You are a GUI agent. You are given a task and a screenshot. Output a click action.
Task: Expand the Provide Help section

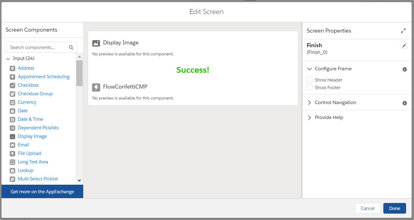pyautogui.click(x=309, y=117)
